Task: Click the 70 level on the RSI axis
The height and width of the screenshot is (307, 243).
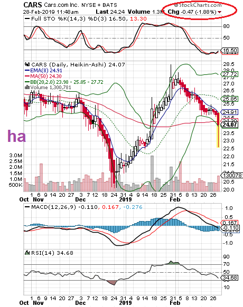Action: tap(226, 264)
